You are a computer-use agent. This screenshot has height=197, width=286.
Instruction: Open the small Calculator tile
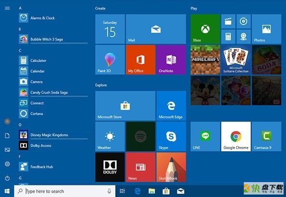(x=228, y=37)
